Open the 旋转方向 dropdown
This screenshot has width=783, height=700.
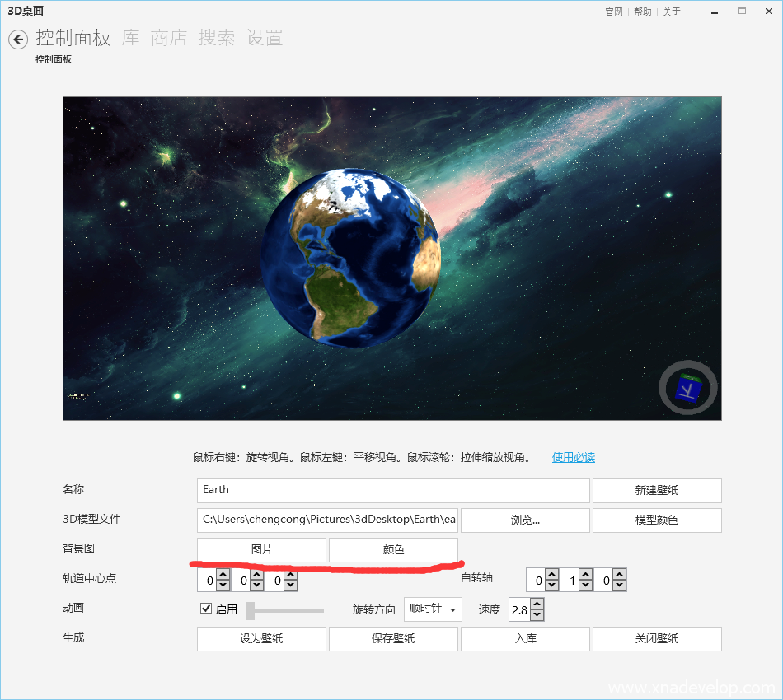(433, 609)
